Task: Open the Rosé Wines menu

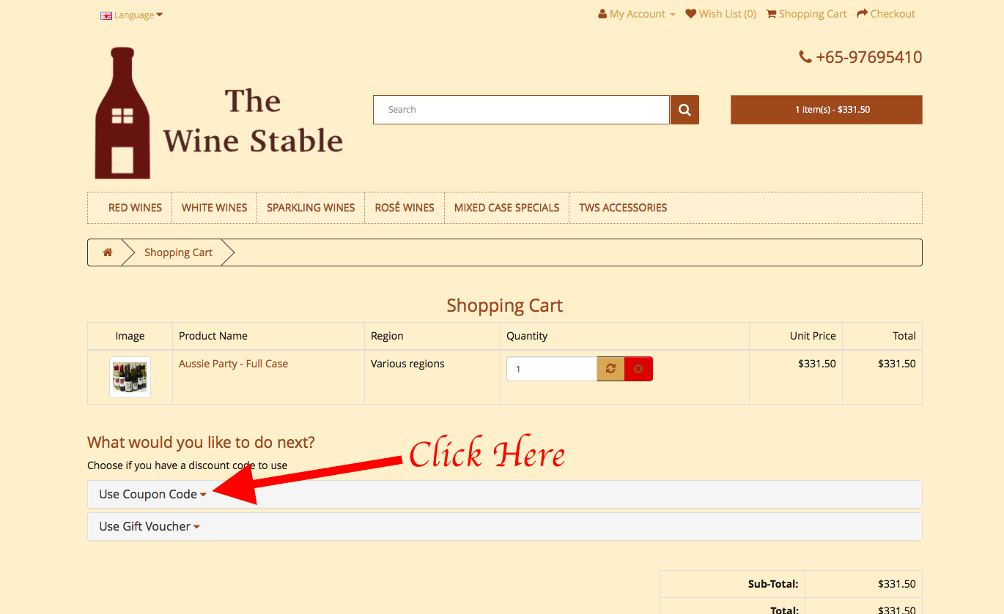Action: coord(405,208)
